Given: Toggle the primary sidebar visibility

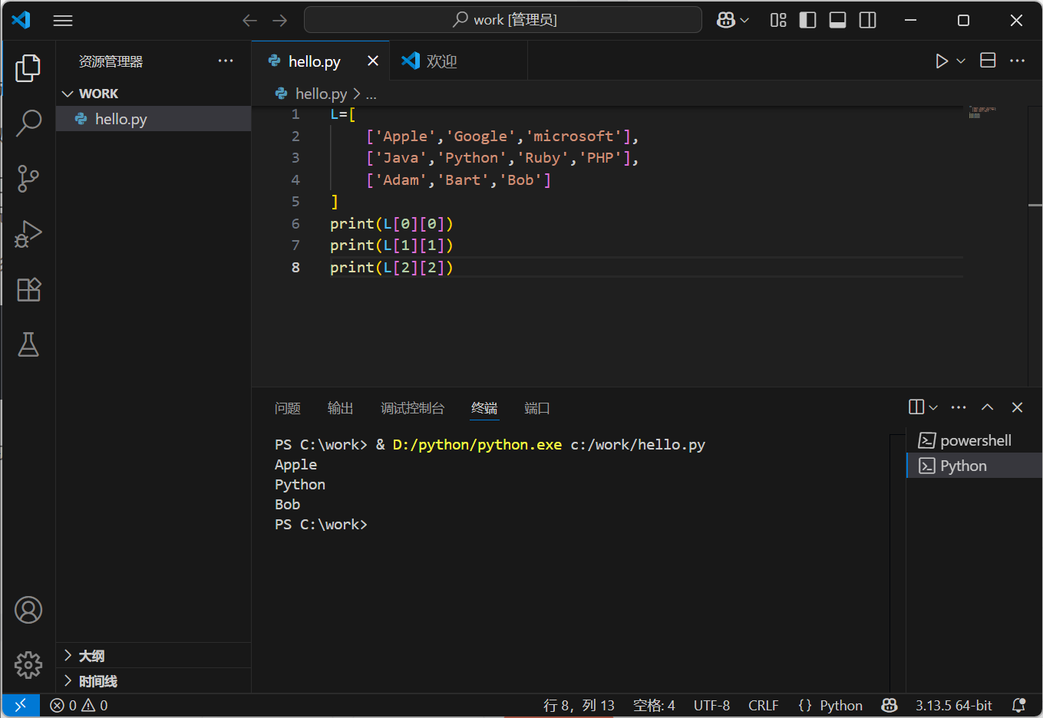Looking at the screenshot, I should pyautogui.click(x=807, y=20).
